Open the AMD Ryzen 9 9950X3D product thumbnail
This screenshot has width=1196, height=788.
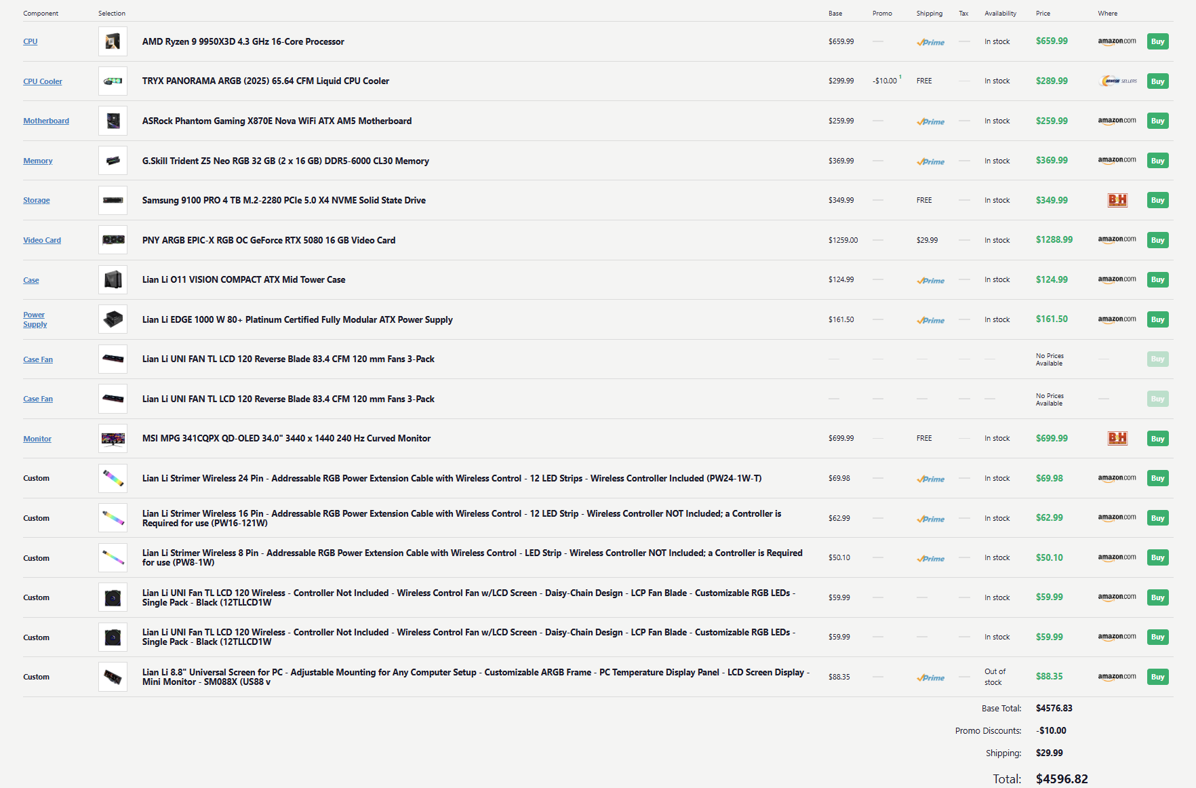113,41
